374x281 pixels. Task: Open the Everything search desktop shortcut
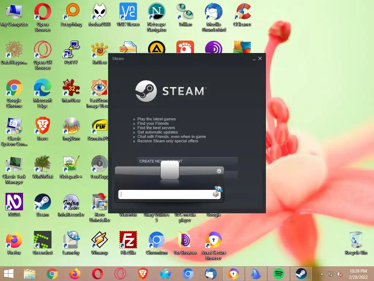point(71,15)
